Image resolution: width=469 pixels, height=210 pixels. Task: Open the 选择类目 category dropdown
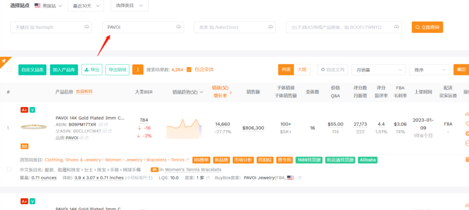pos(129,5)
